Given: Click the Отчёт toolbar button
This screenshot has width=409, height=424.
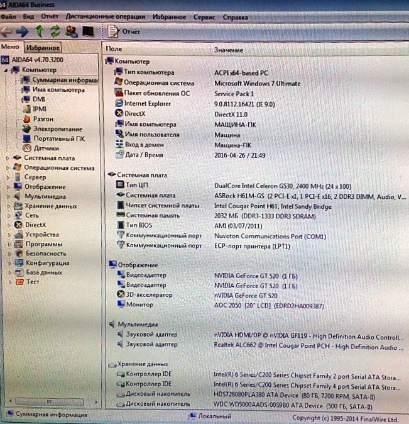Looking at the screenshot, I should pos(124,31).
